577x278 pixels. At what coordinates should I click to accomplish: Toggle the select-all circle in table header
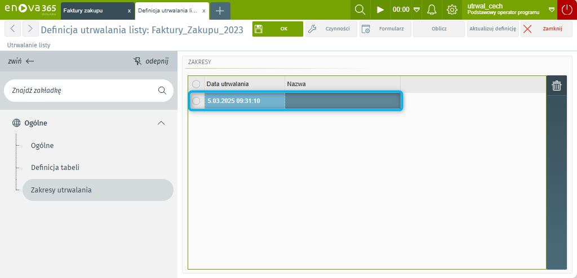[x=196, y=84]
